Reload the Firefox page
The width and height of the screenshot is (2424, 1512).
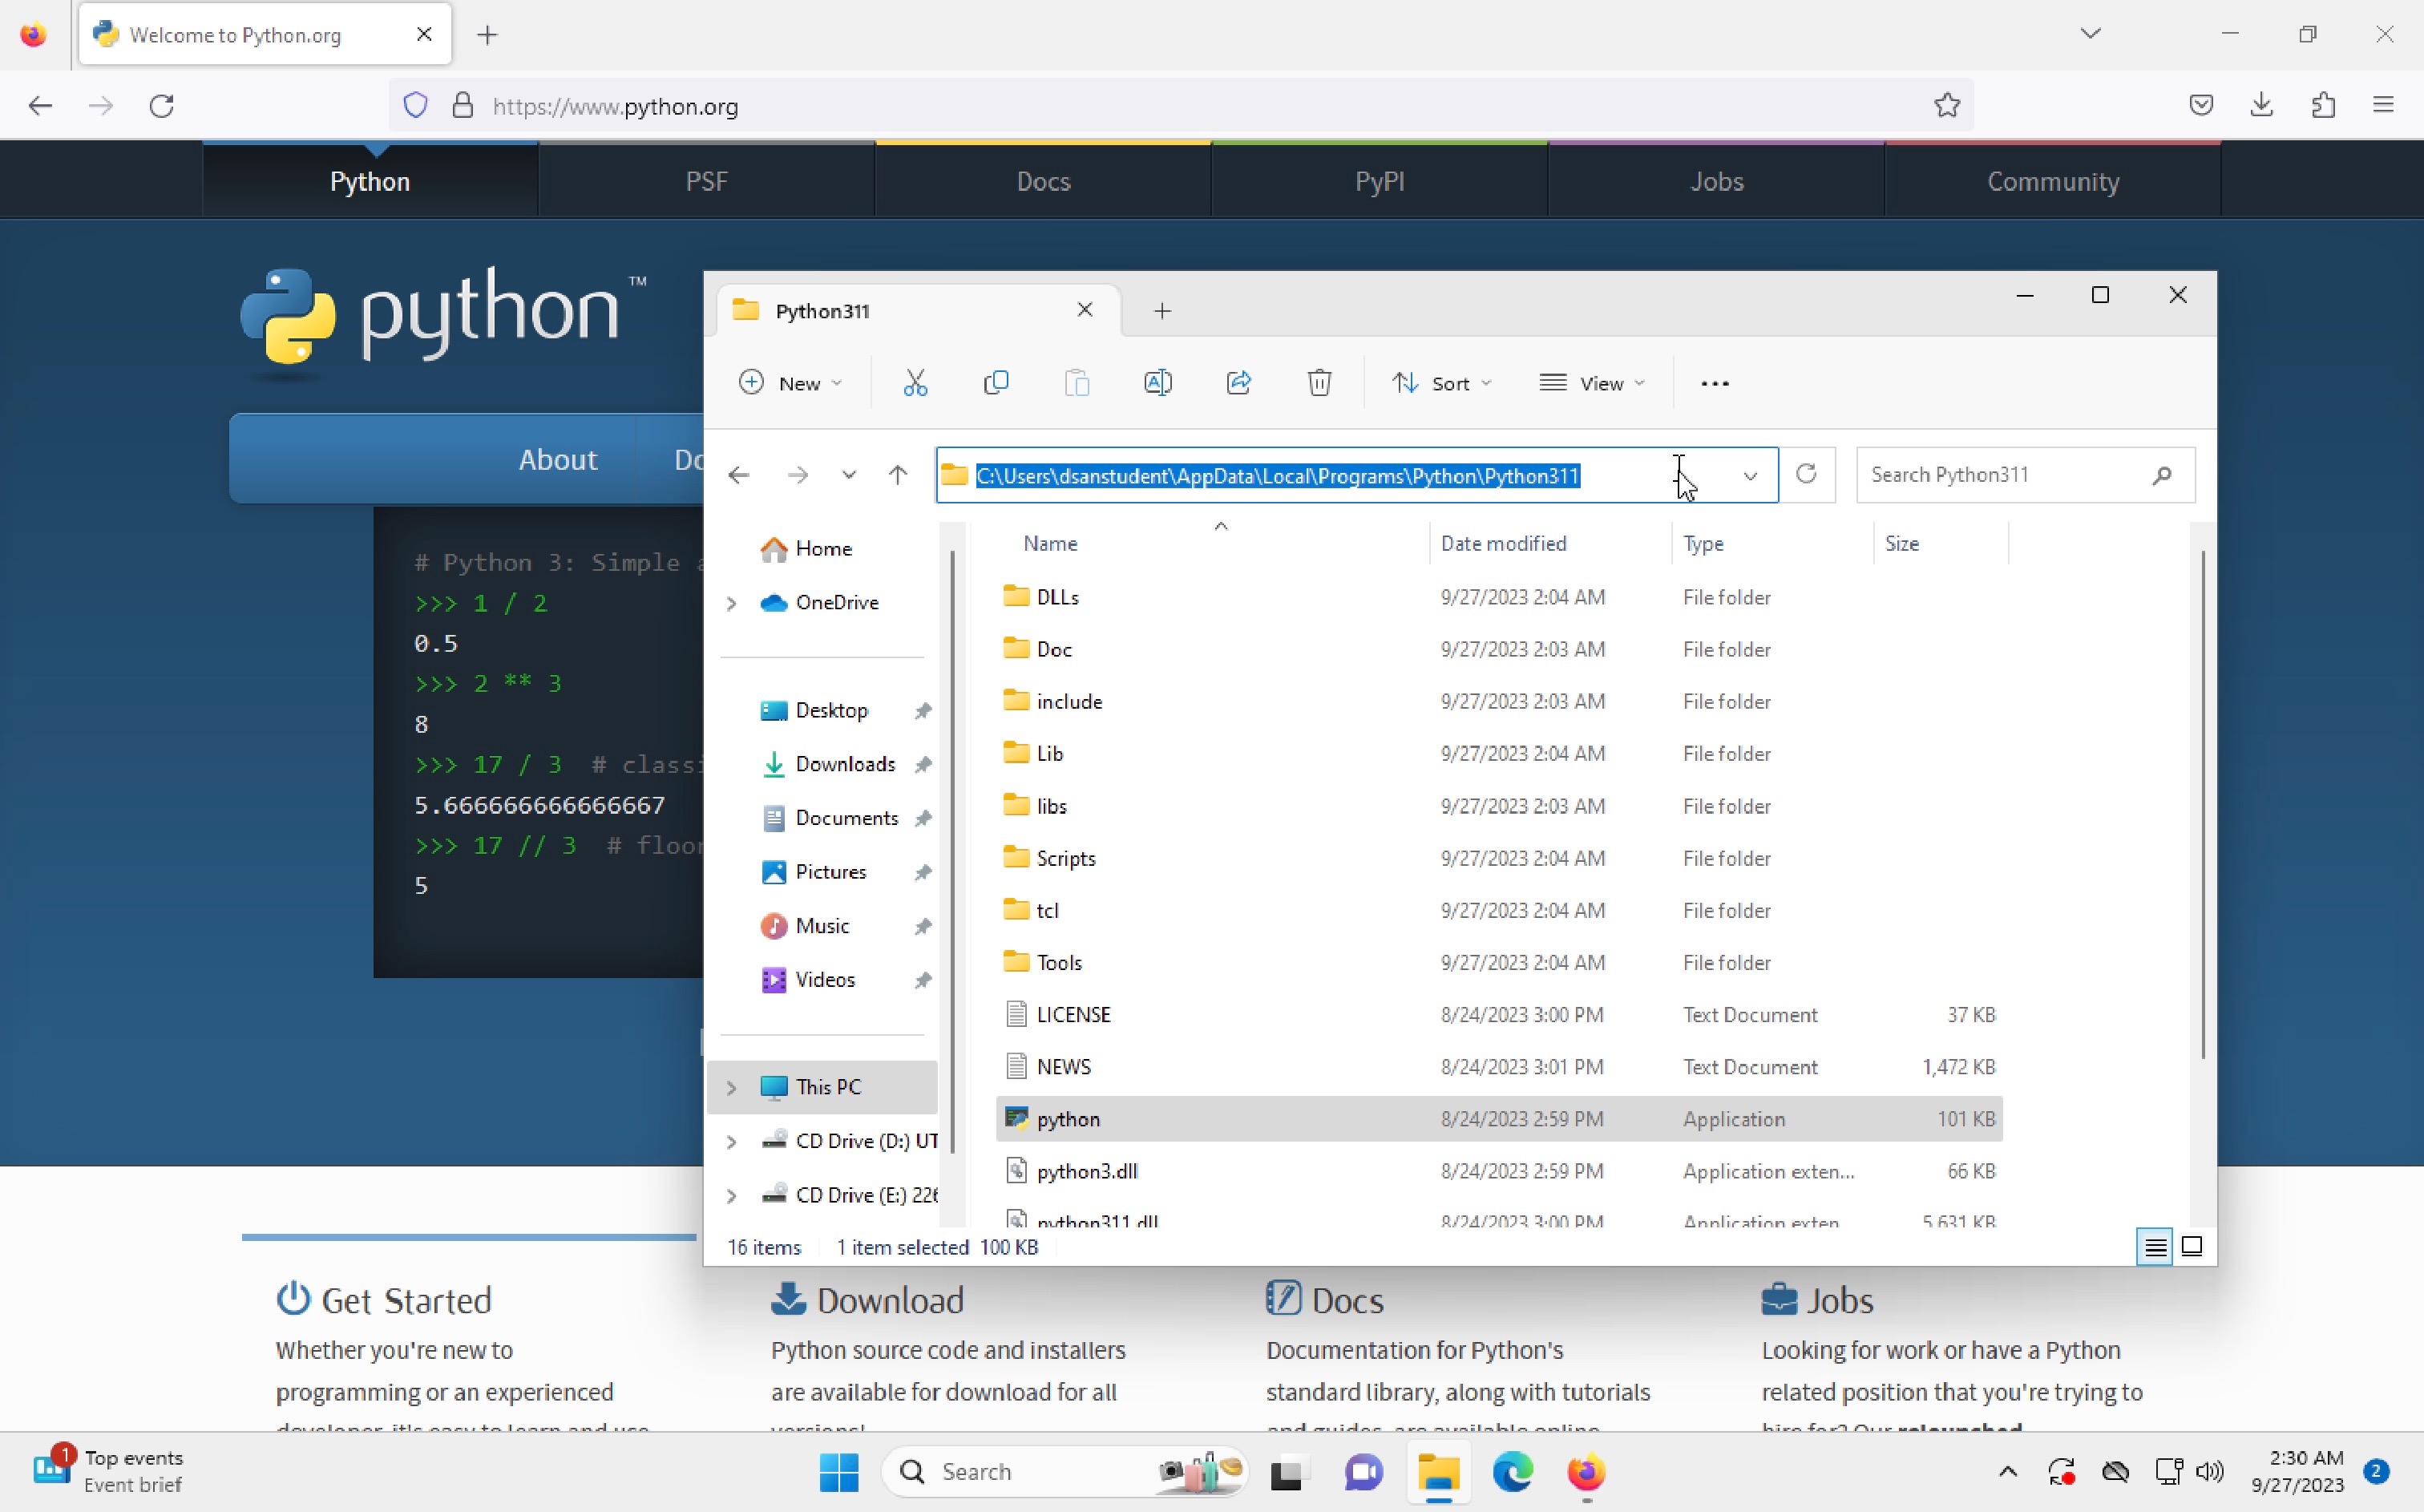click(x=162, y=106)
